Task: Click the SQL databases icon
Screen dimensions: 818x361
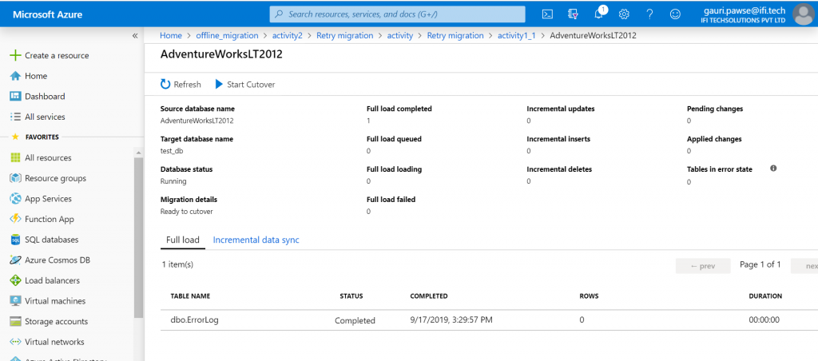Action: tap(16, 240)
